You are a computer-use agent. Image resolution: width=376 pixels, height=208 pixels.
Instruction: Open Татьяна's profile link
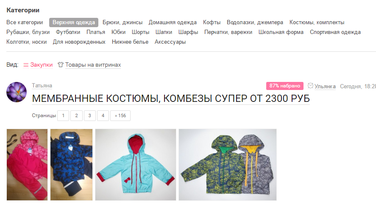42,85
